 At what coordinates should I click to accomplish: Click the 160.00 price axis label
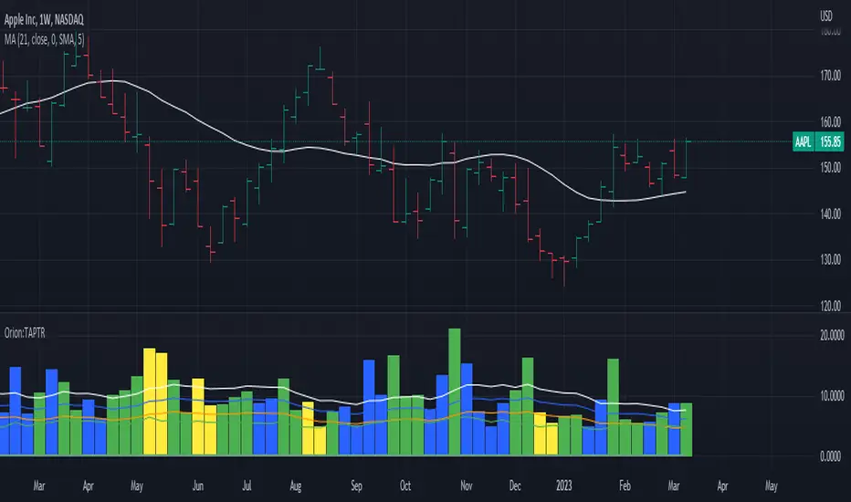830,121
